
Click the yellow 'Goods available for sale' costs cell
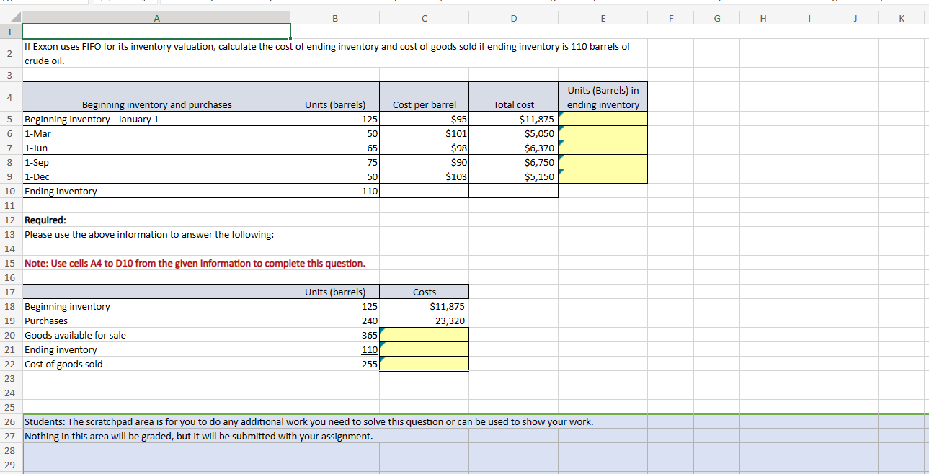[424, 335]
